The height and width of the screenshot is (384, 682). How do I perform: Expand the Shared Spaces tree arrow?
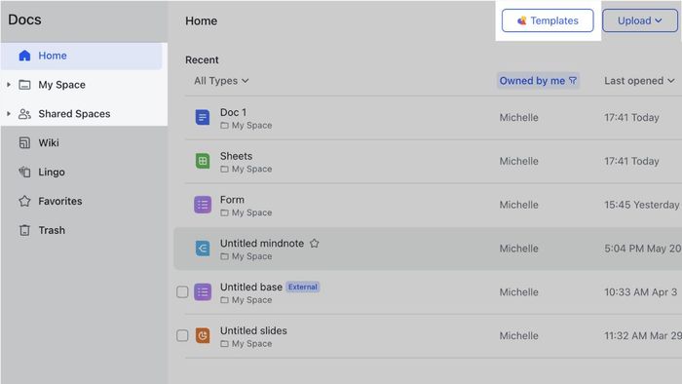pyautogui.click(x=9, y=114)
